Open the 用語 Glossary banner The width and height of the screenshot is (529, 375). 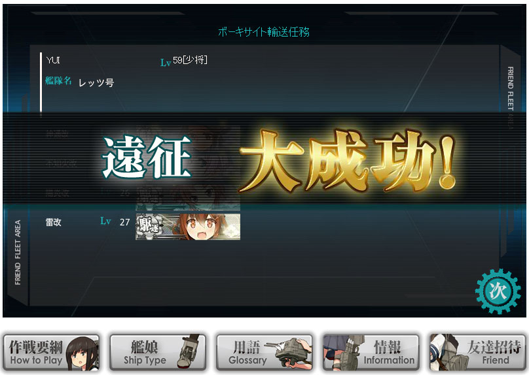[264, 352]
